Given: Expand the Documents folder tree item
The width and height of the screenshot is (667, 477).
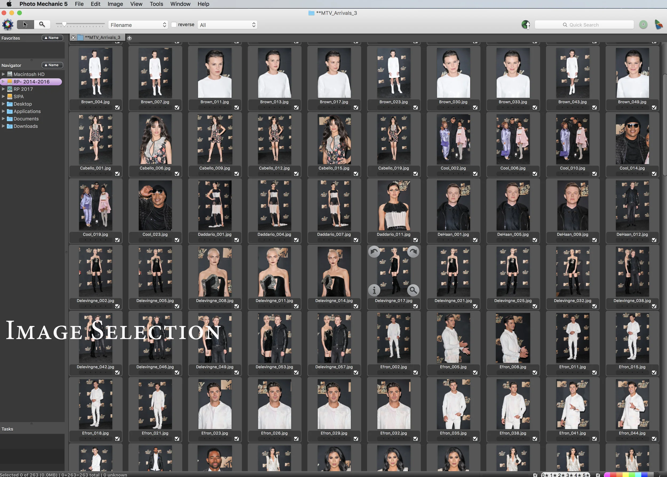Looking at the screenshot, I should tap(3, 119).
